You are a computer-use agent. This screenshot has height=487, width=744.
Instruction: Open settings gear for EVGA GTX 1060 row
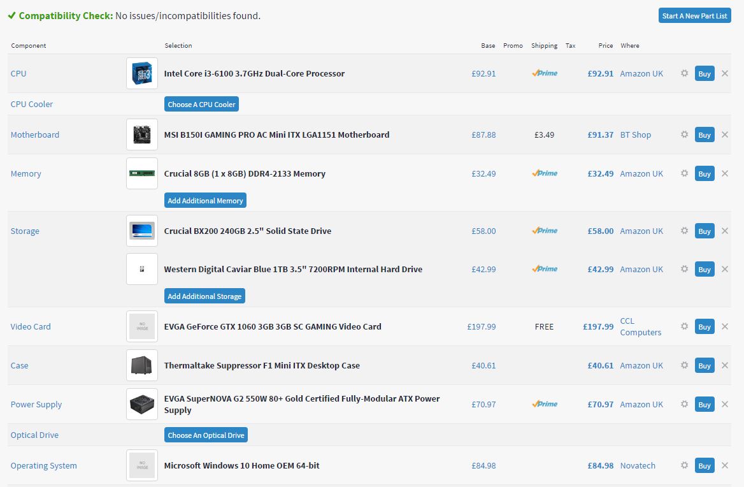tap(684, 326)
